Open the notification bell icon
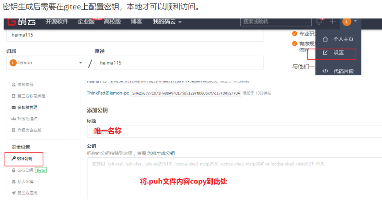Screen dimensions: 382x208 (319, 21)
